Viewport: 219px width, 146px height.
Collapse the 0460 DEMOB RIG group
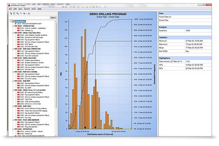point(13,129)
